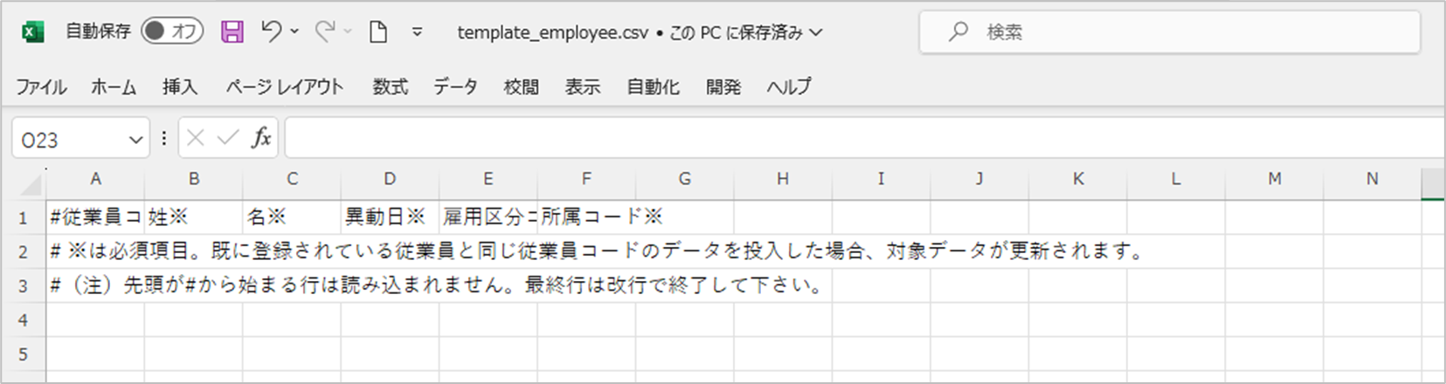Click the formula bar Enter checkmark icon

(x=227, y=138)
